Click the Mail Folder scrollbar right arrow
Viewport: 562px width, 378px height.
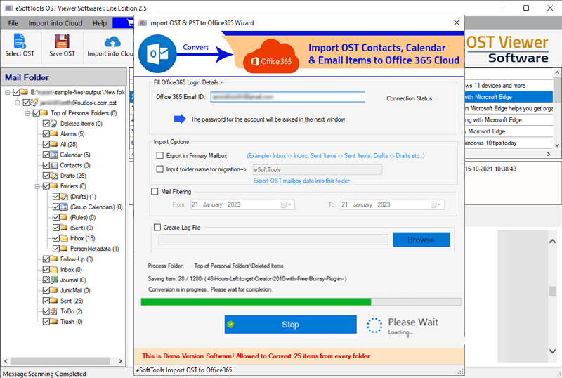[x=120, y=361]
